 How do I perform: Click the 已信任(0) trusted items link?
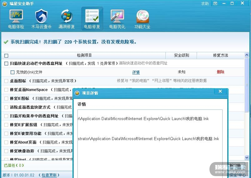[14, 165]
